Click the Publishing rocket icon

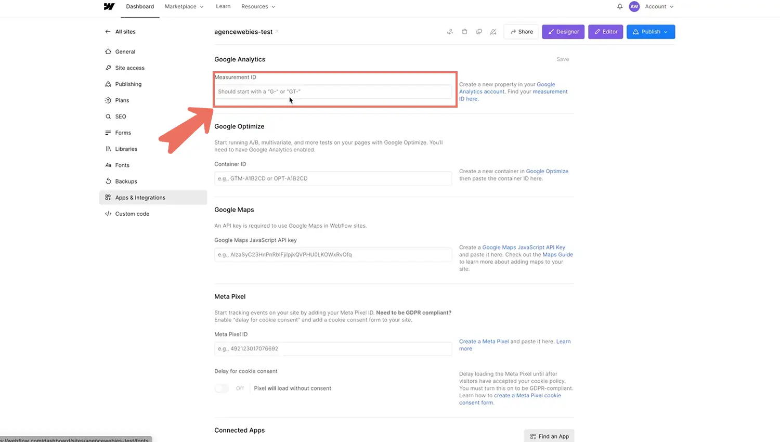(x=108, y=84)
